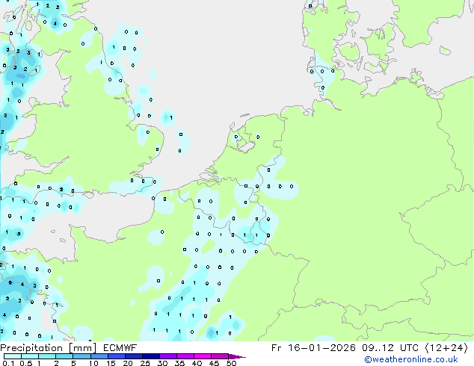Select the ECMWF model label

click(120, 348)
